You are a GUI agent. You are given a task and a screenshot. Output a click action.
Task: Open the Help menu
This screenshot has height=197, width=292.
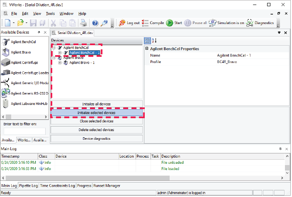(x=82, y=14)
